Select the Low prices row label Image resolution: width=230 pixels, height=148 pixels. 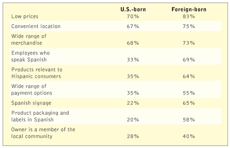(25, 16)
